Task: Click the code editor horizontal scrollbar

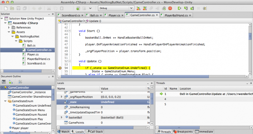Action: [x=134, y=76]
